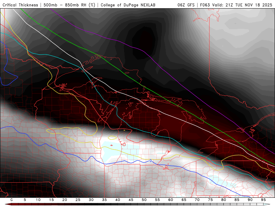Click the '20' label on the color scale
Screen dimensions: 275x206
point(65,200)
